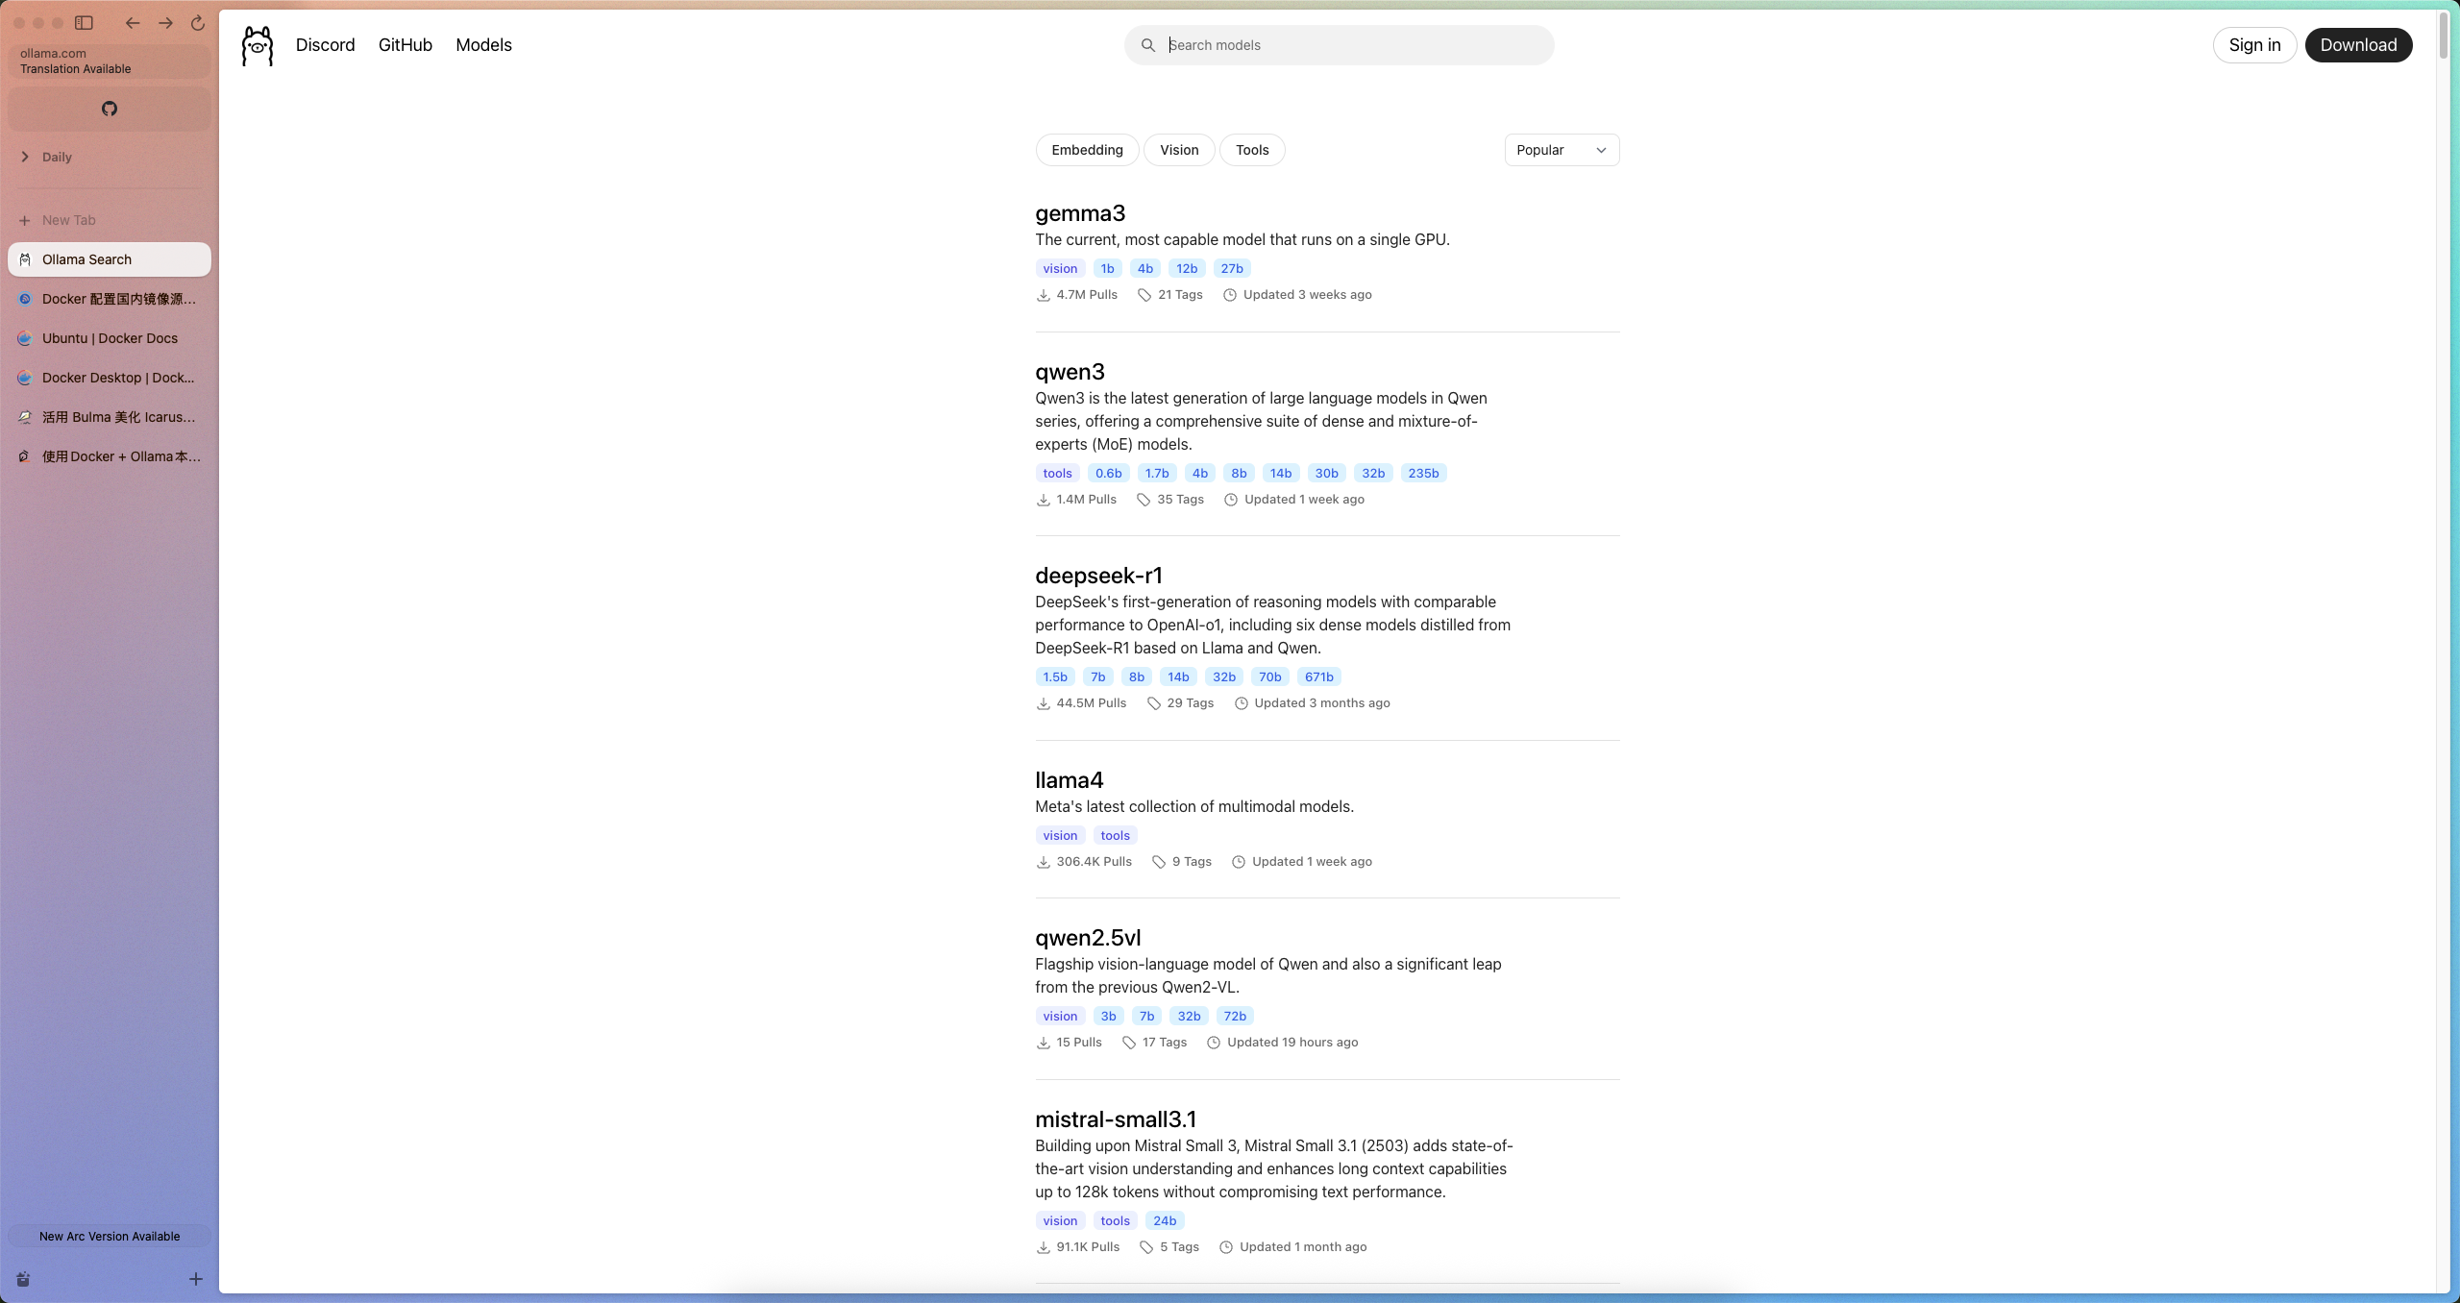Open the deepseek-r1 model page

click(1098, 576)
